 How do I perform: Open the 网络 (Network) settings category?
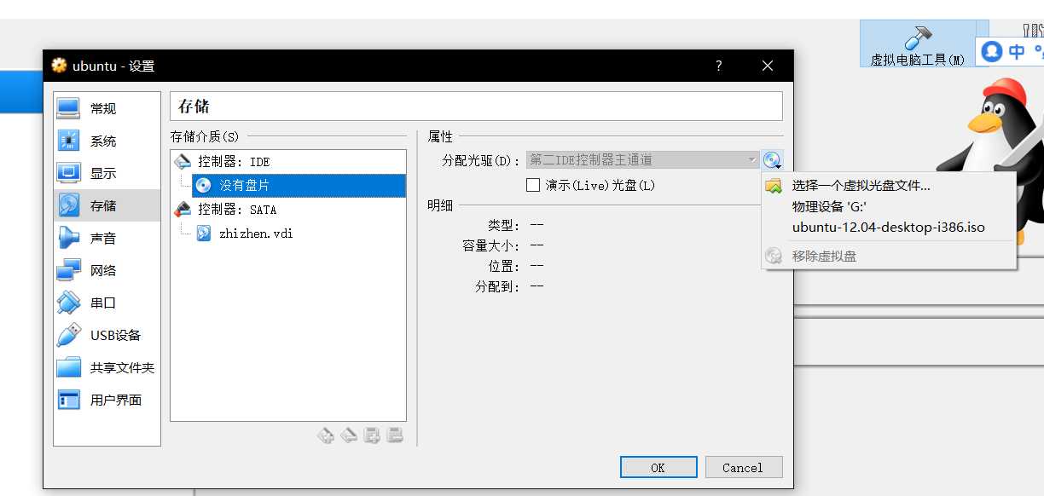coord(107,271)
